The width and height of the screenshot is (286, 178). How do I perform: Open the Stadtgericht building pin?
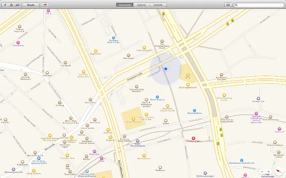pos(258,98)
